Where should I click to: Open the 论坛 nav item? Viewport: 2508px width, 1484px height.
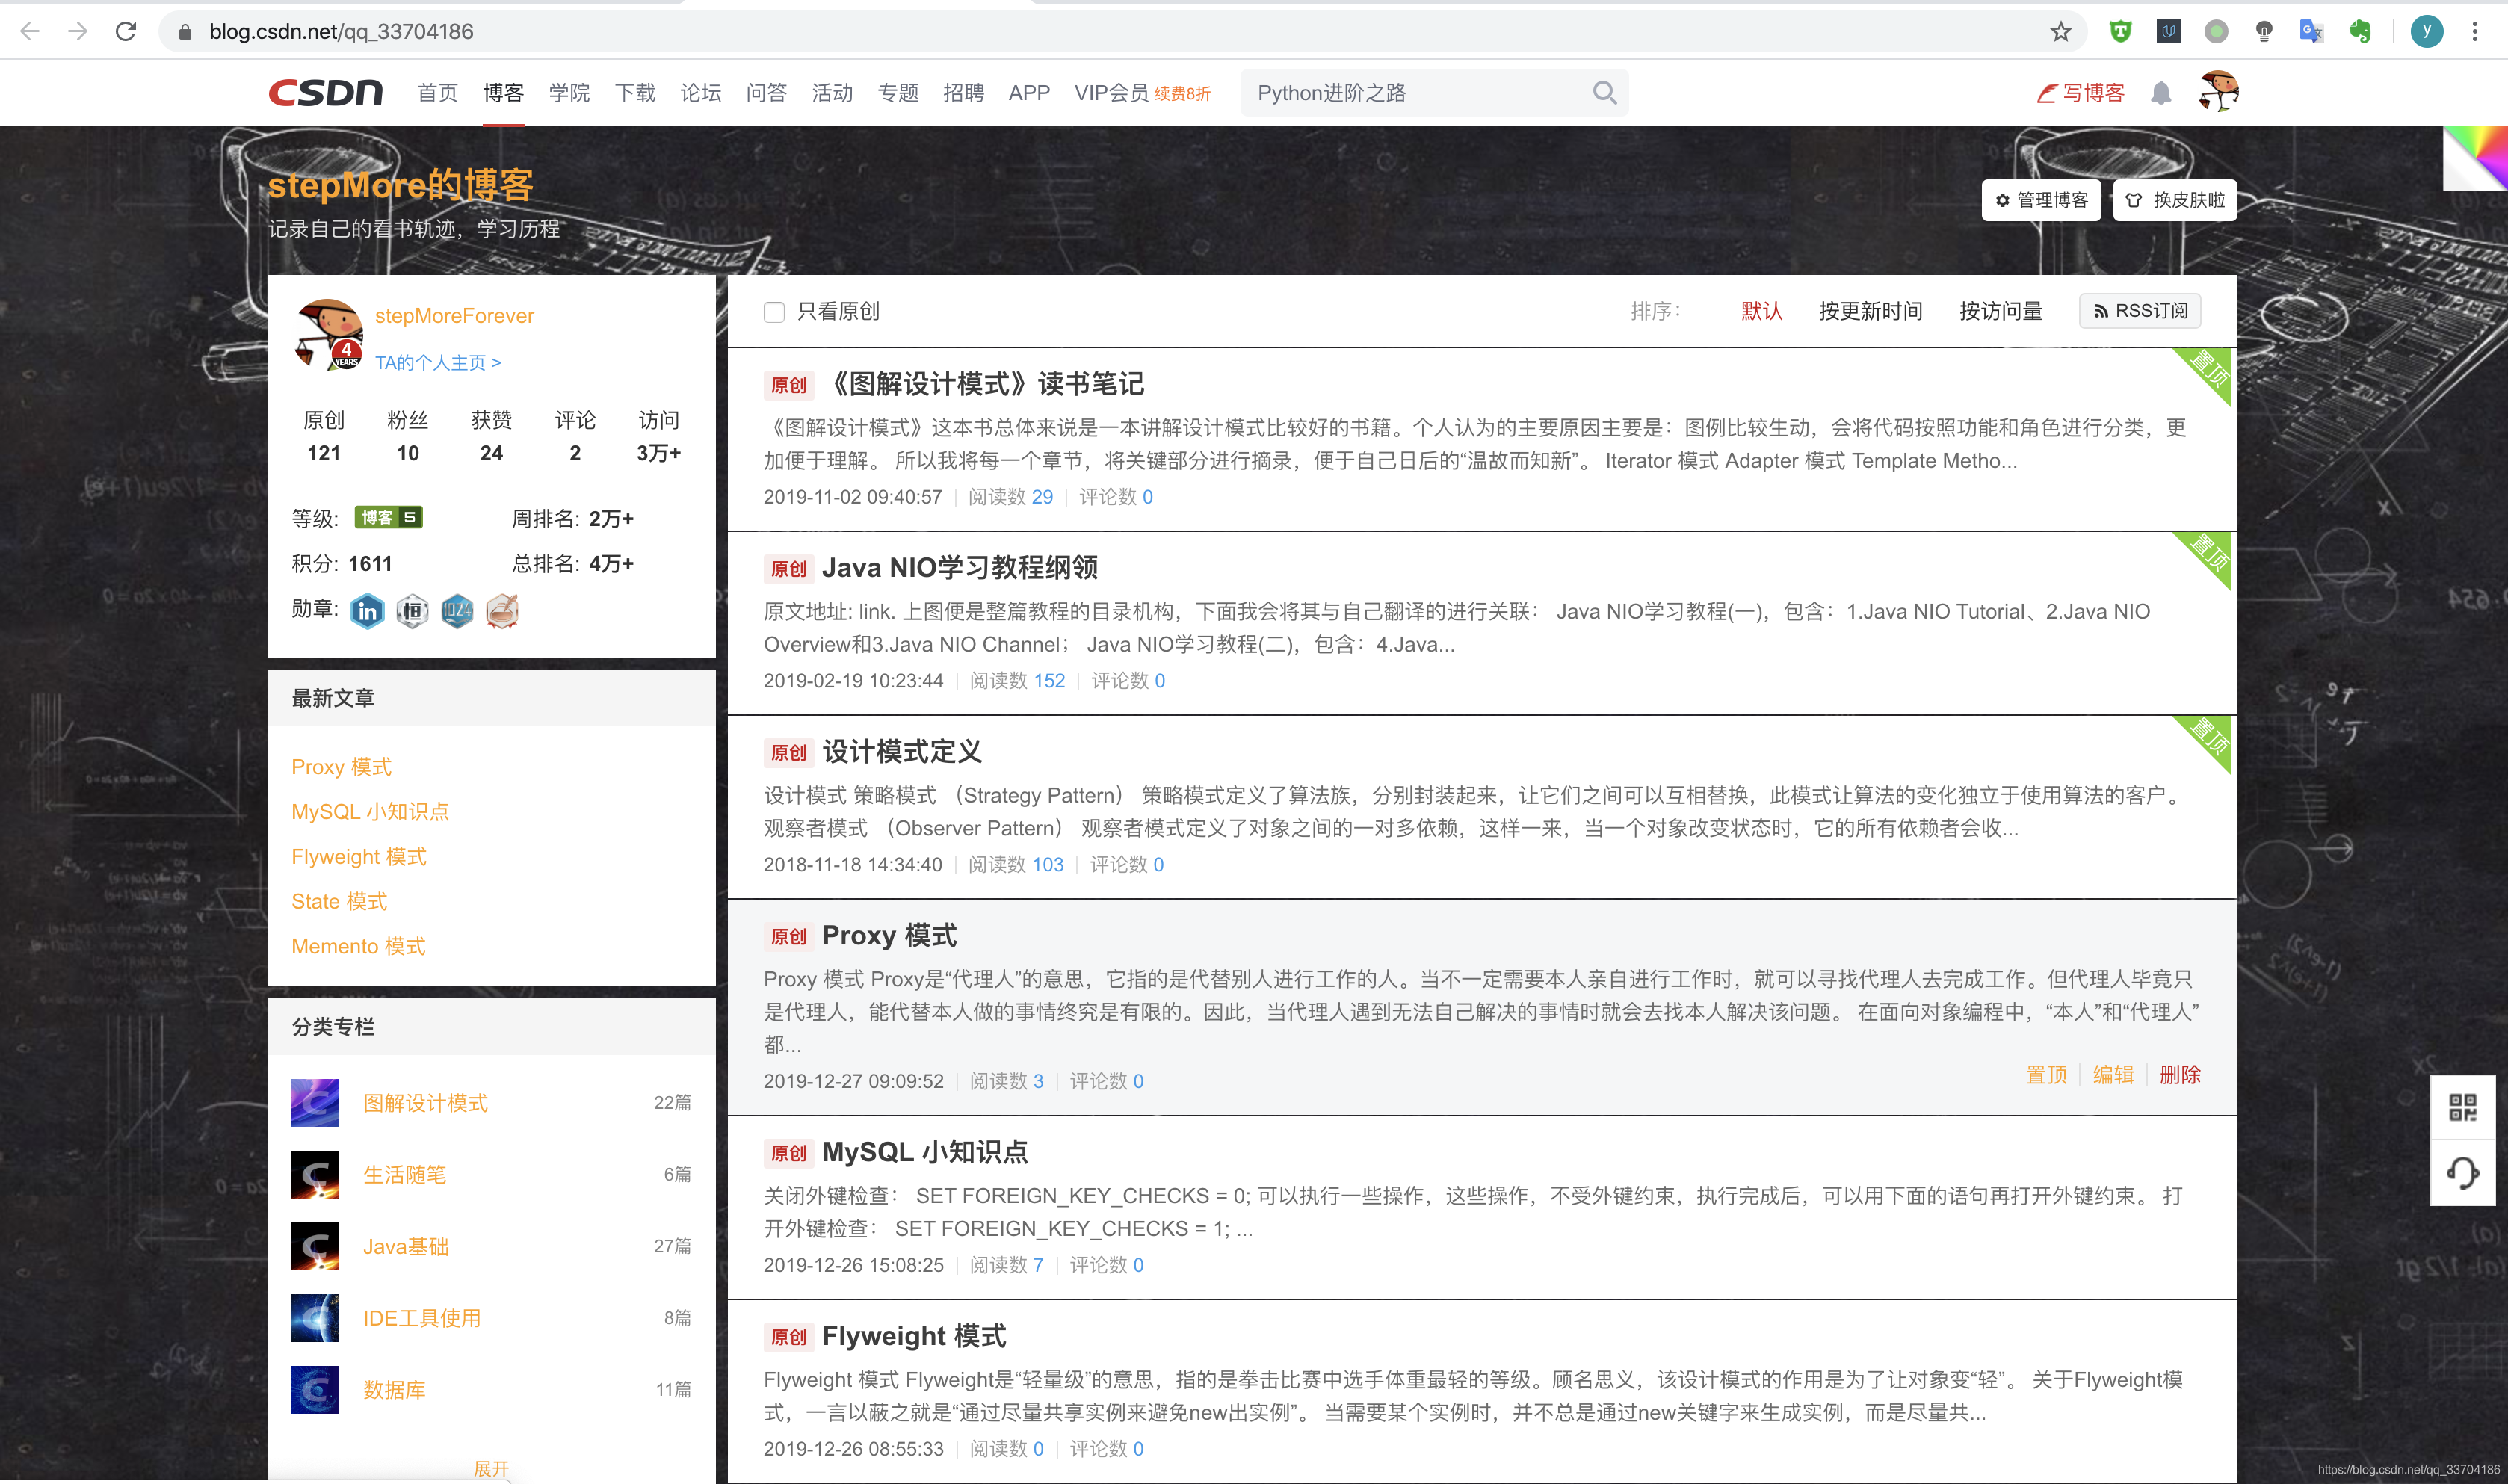[x=700, y=93]
